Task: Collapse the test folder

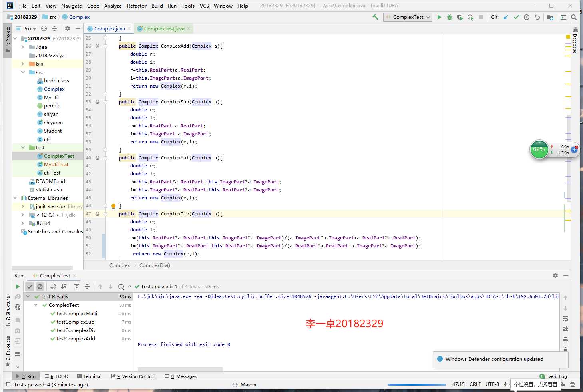Action: pos(23,147)
